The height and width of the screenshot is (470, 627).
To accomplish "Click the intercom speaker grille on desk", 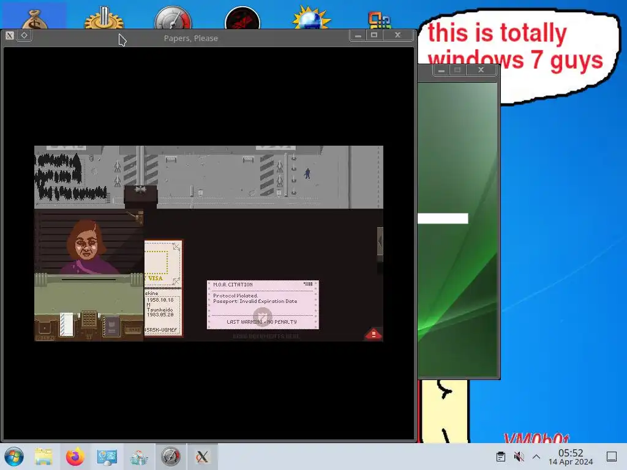I will point(89,319).
